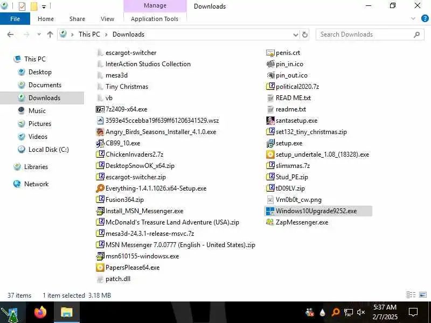Click the search magnifier icon
This screenshot has width=431, height=323.
point(416,34)
